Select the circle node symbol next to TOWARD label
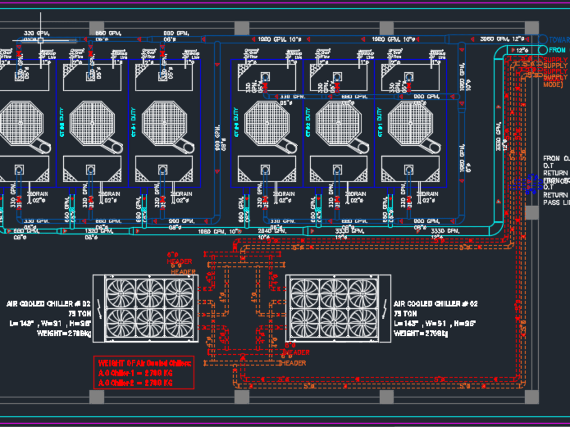 pos(541,40)
